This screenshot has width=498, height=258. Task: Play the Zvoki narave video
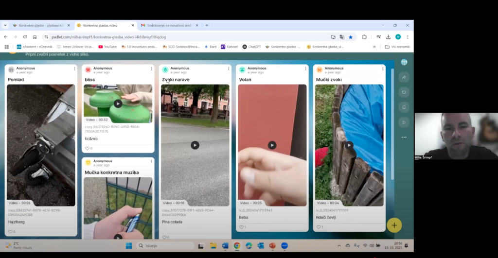(x=195, y=145)
